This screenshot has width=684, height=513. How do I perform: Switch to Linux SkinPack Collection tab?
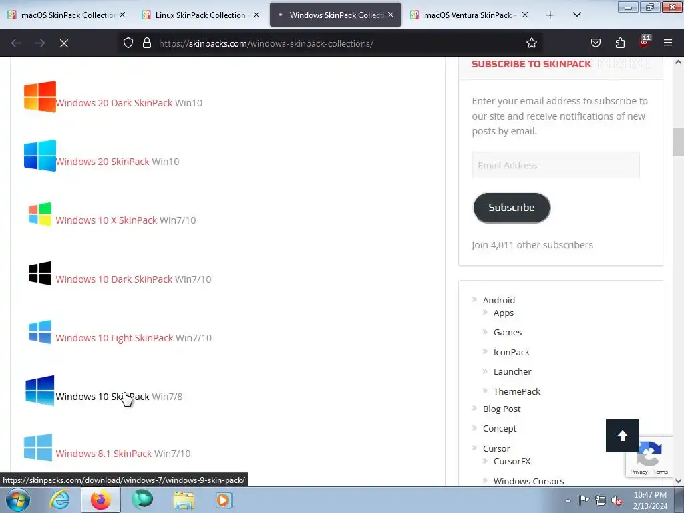[200, 15]
